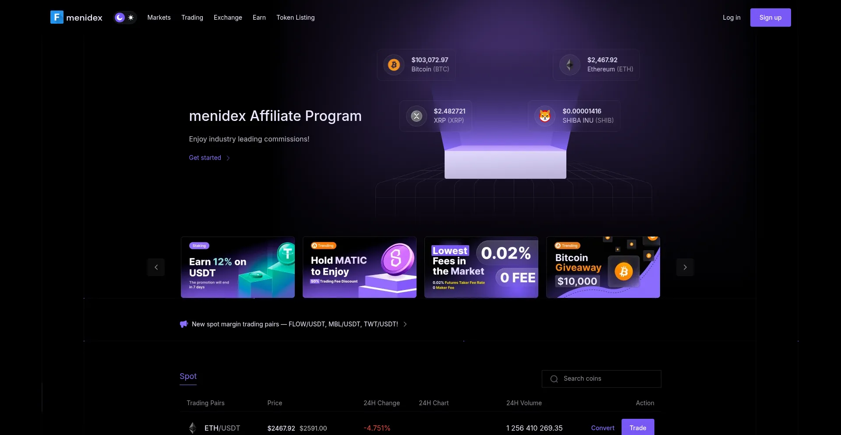The image size is (841, 435).
Task: Click the 24H Chart column header
Action: (x=434, y=403)
